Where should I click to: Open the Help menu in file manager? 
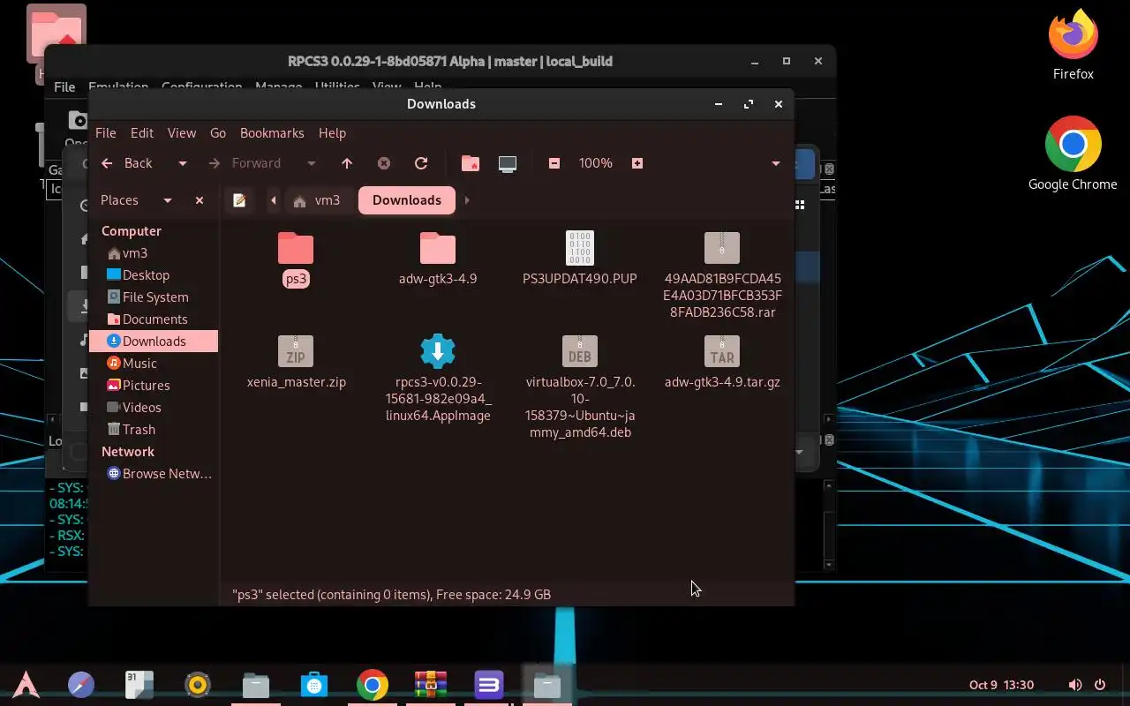(x=332, y=133)
